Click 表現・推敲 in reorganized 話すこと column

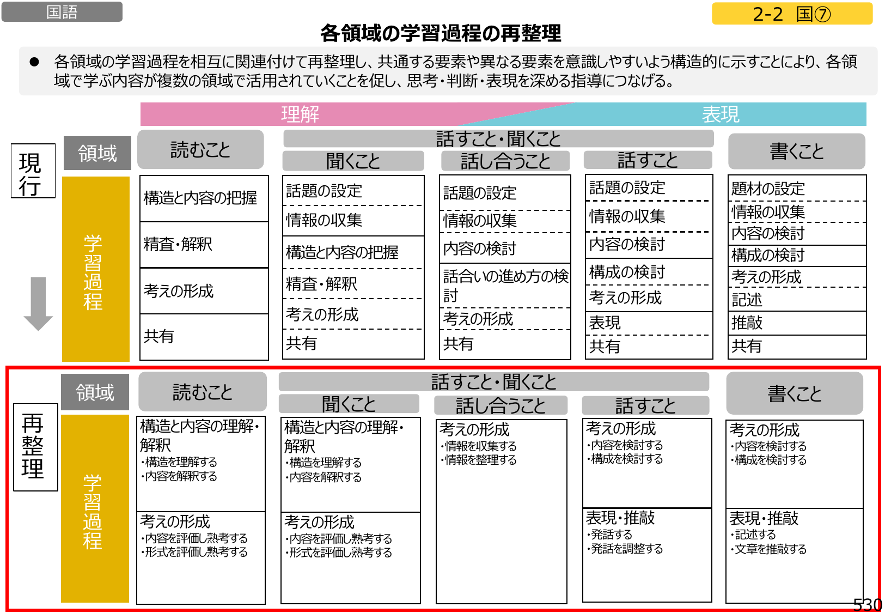pos(620,518)
